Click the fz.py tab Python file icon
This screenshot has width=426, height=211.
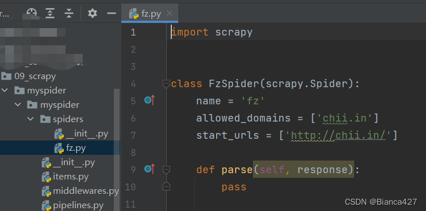134,13
